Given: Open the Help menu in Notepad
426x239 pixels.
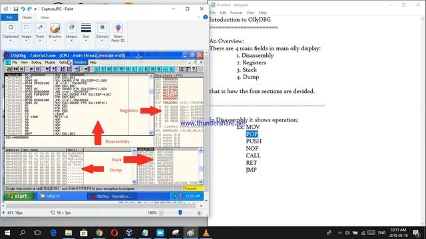Looking at the screenshot, I should point(262,13).
